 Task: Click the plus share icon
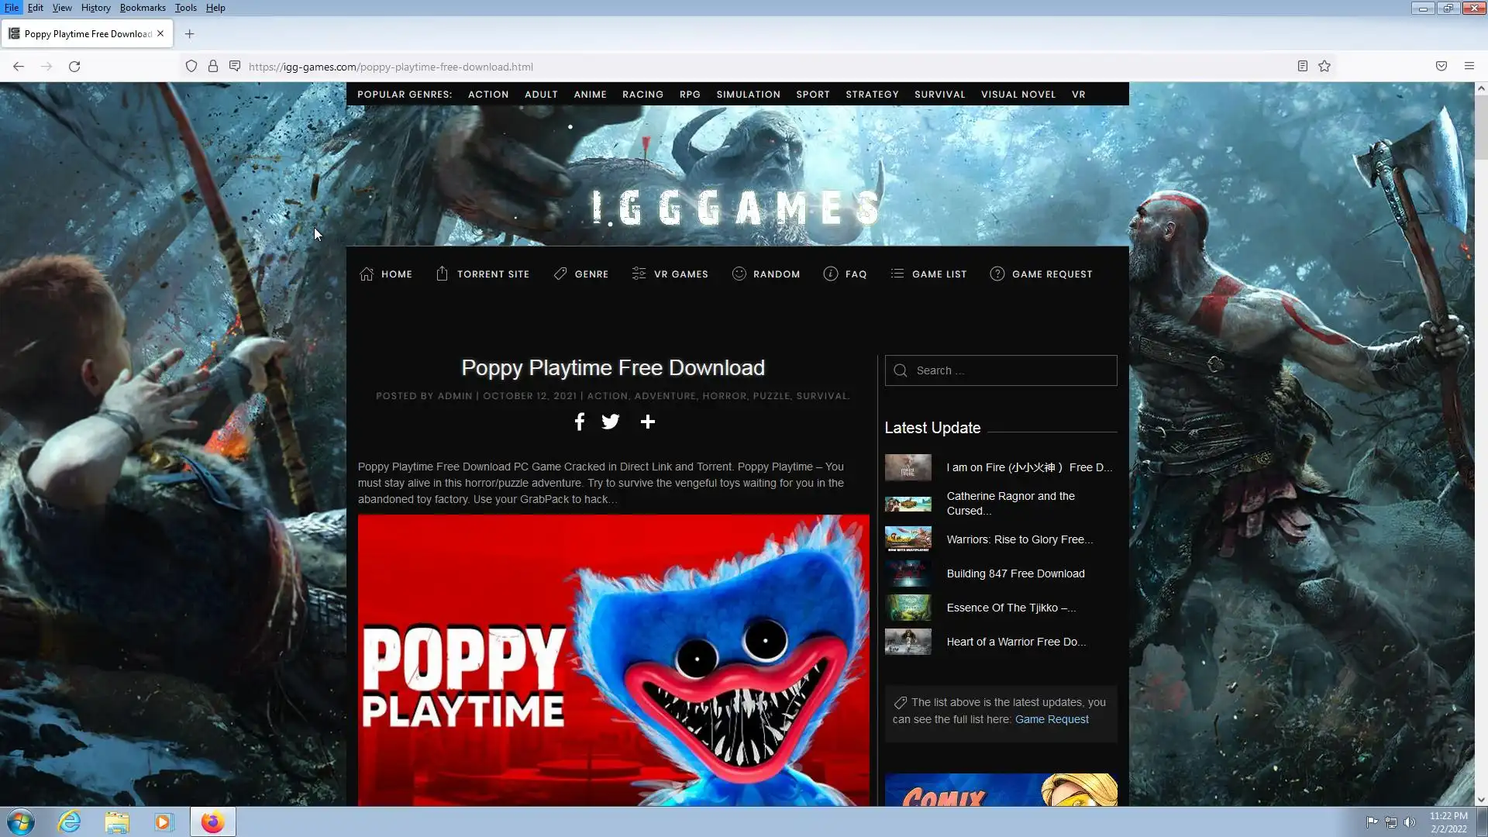(648, 422)
